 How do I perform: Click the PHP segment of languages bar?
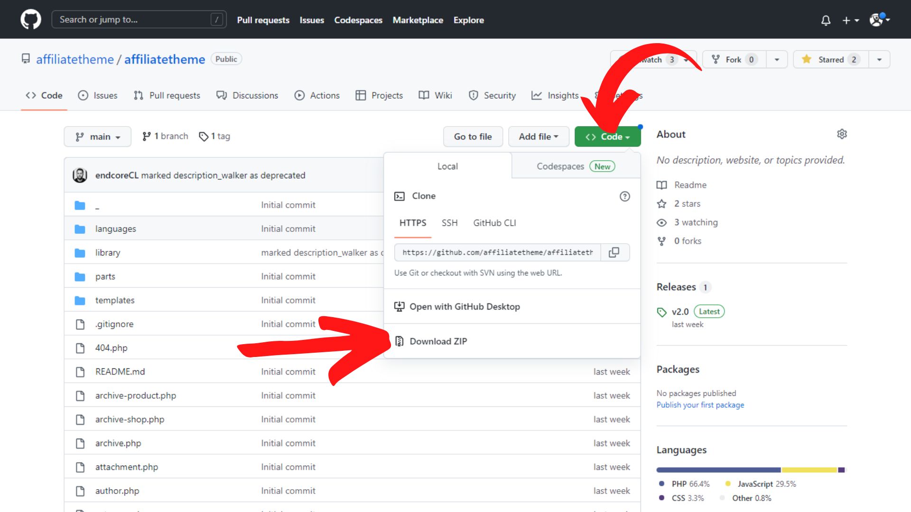pos(718,470)
